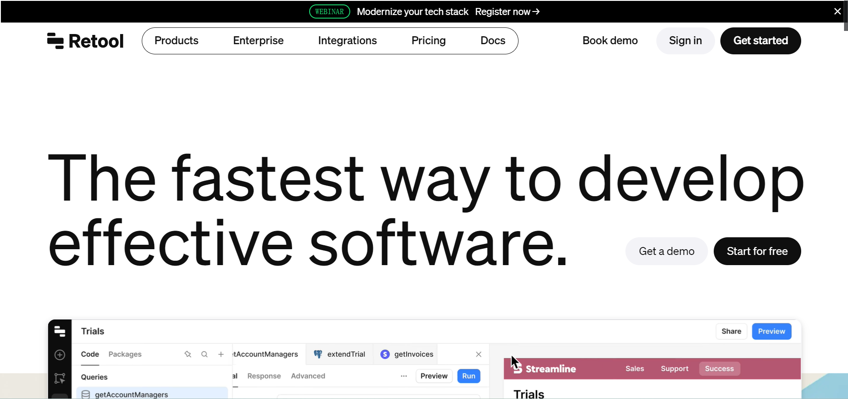Open the Products navigation menu
The width and height of the screenshot is (848, 399).
tap(176, 41)
